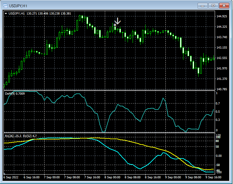Select the 8 Sep 00:00 time label
Image resolution: width=233 pixels, height=184 pixels.
point(112,177)
